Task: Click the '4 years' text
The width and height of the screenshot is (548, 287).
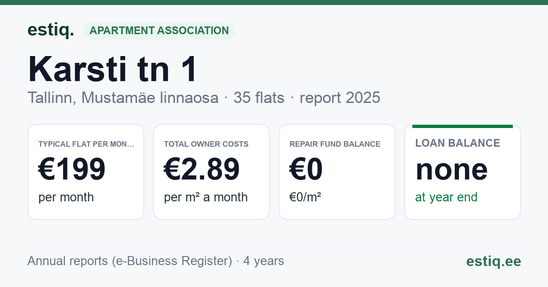Action: coord(263,261)
